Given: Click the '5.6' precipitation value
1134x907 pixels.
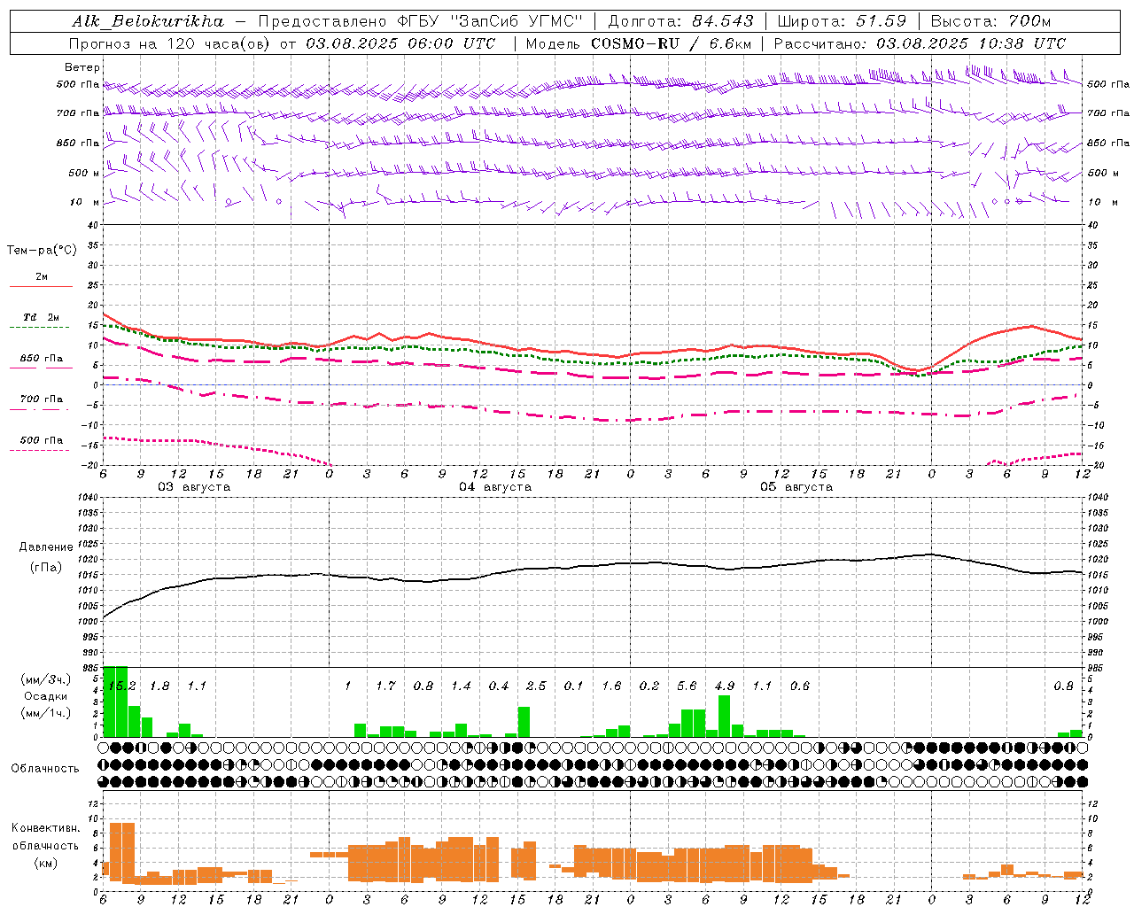Looking at the screenshot, I should pos(687,686).
